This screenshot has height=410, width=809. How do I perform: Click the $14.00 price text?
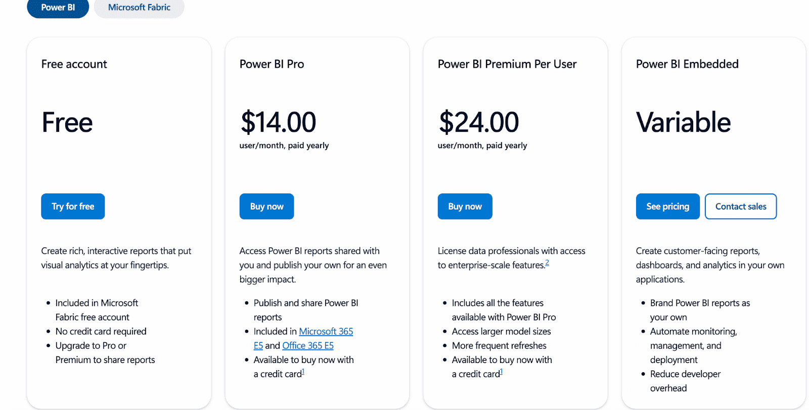click(277, 121)
